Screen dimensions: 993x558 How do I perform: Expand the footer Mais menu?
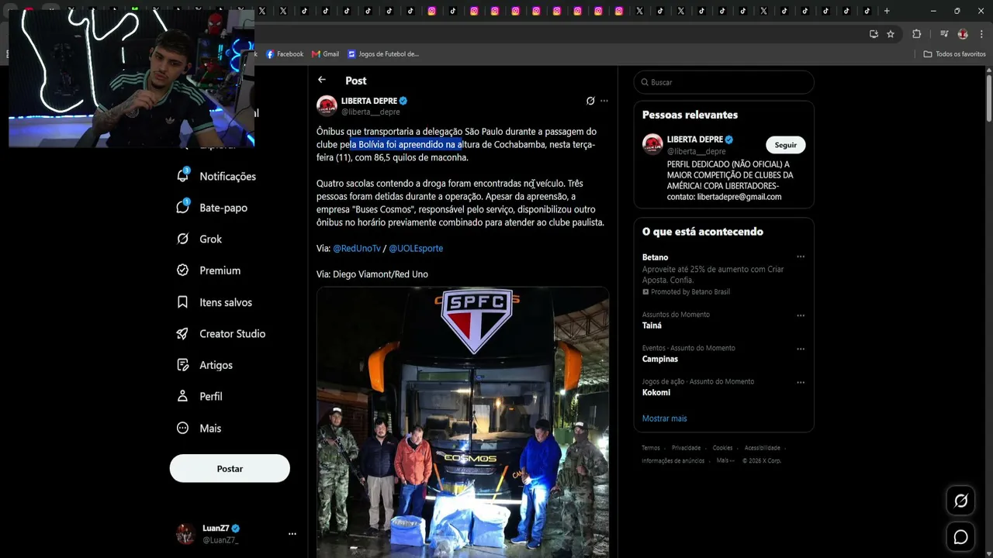725,460
